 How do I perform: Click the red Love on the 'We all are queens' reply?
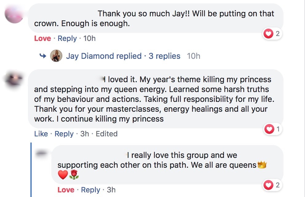66,190
